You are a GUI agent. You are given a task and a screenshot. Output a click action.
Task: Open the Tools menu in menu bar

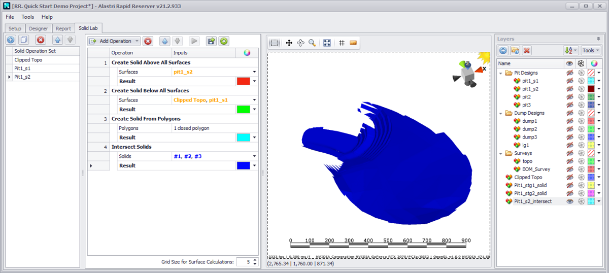pyautogui.click(x=28, y=17)
